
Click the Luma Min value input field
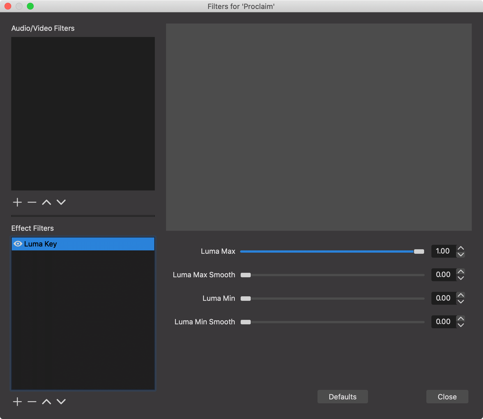click(443, 298)
